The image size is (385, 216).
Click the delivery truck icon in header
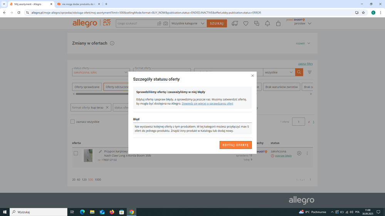pos(235,23)
